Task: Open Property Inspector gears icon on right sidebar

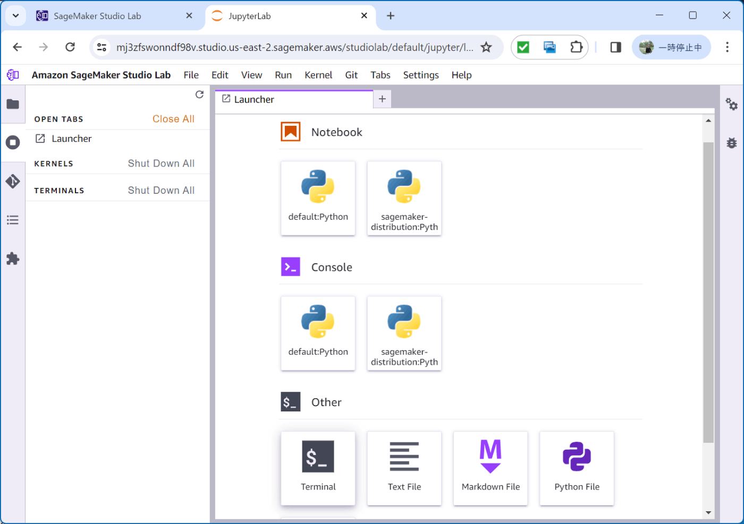Action: click(x=732, y=104)
